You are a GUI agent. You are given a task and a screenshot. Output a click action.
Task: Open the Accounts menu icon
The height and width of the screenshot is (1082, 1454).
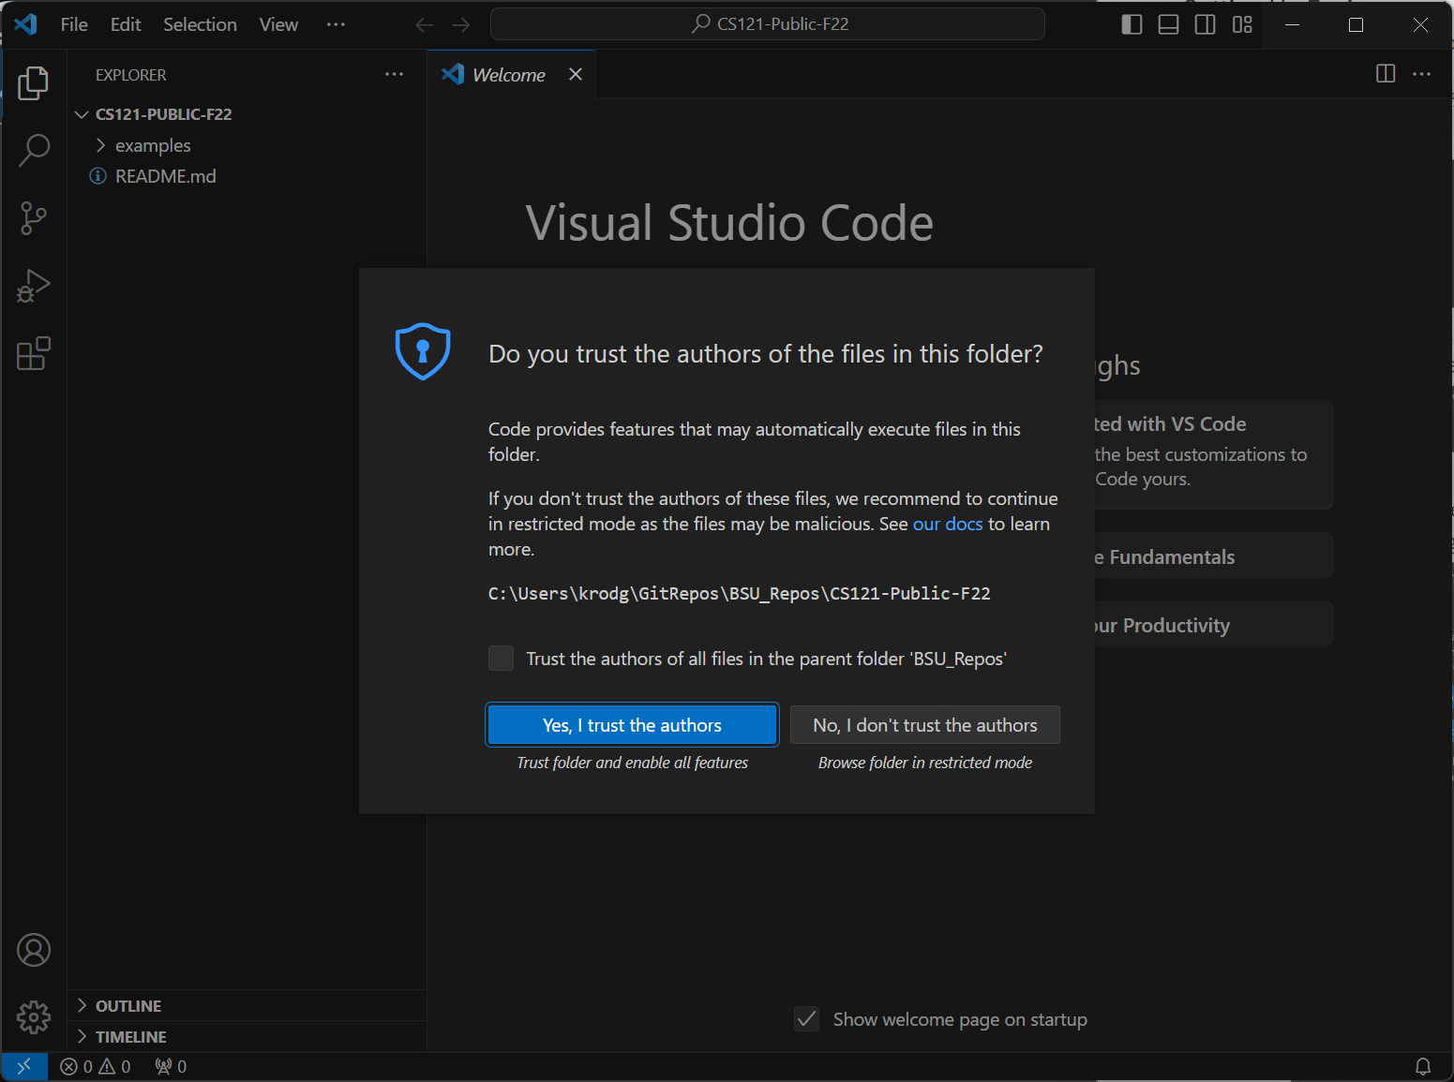pyautogui.click(x=34, y=950)
